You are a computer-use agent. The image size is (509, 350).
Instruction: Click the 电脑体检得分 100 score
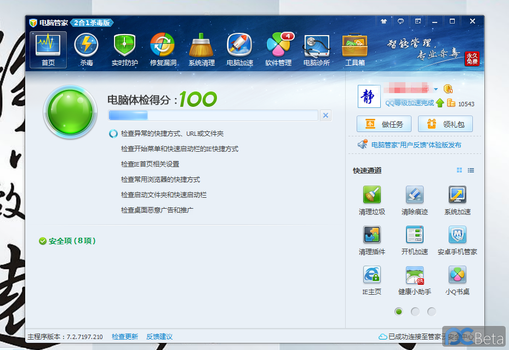[162, 99]
